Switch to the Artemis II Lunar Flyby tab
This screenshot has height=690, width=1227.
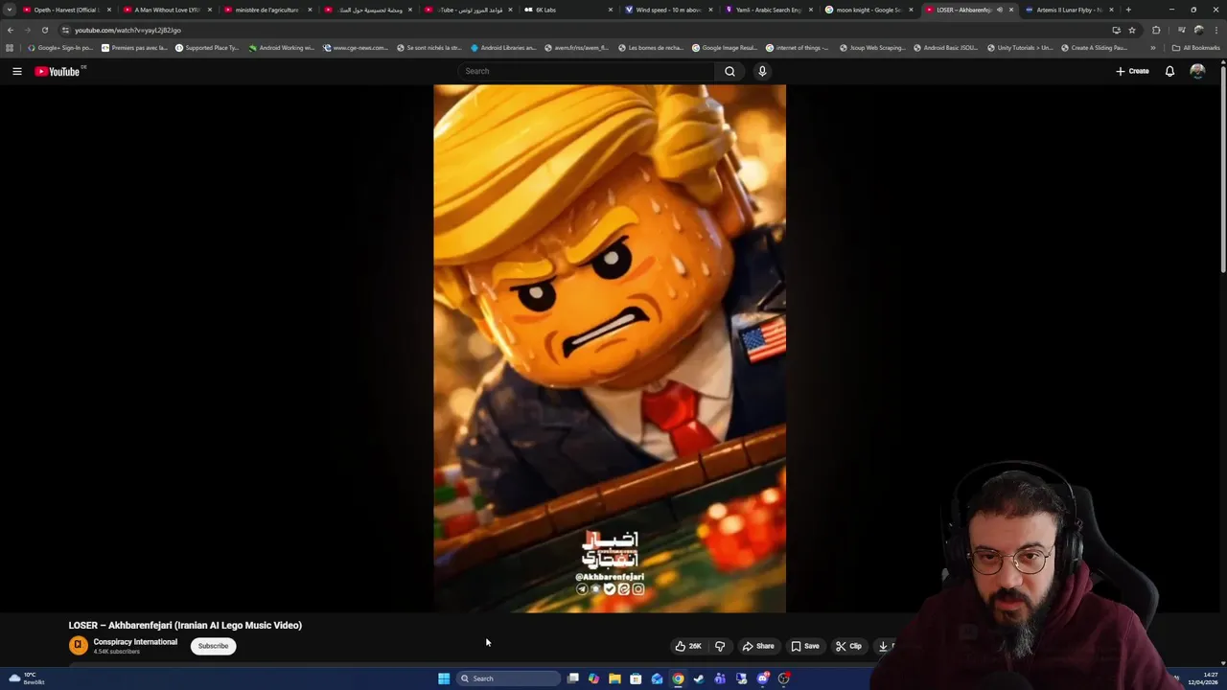click(x=1069, y=10)
